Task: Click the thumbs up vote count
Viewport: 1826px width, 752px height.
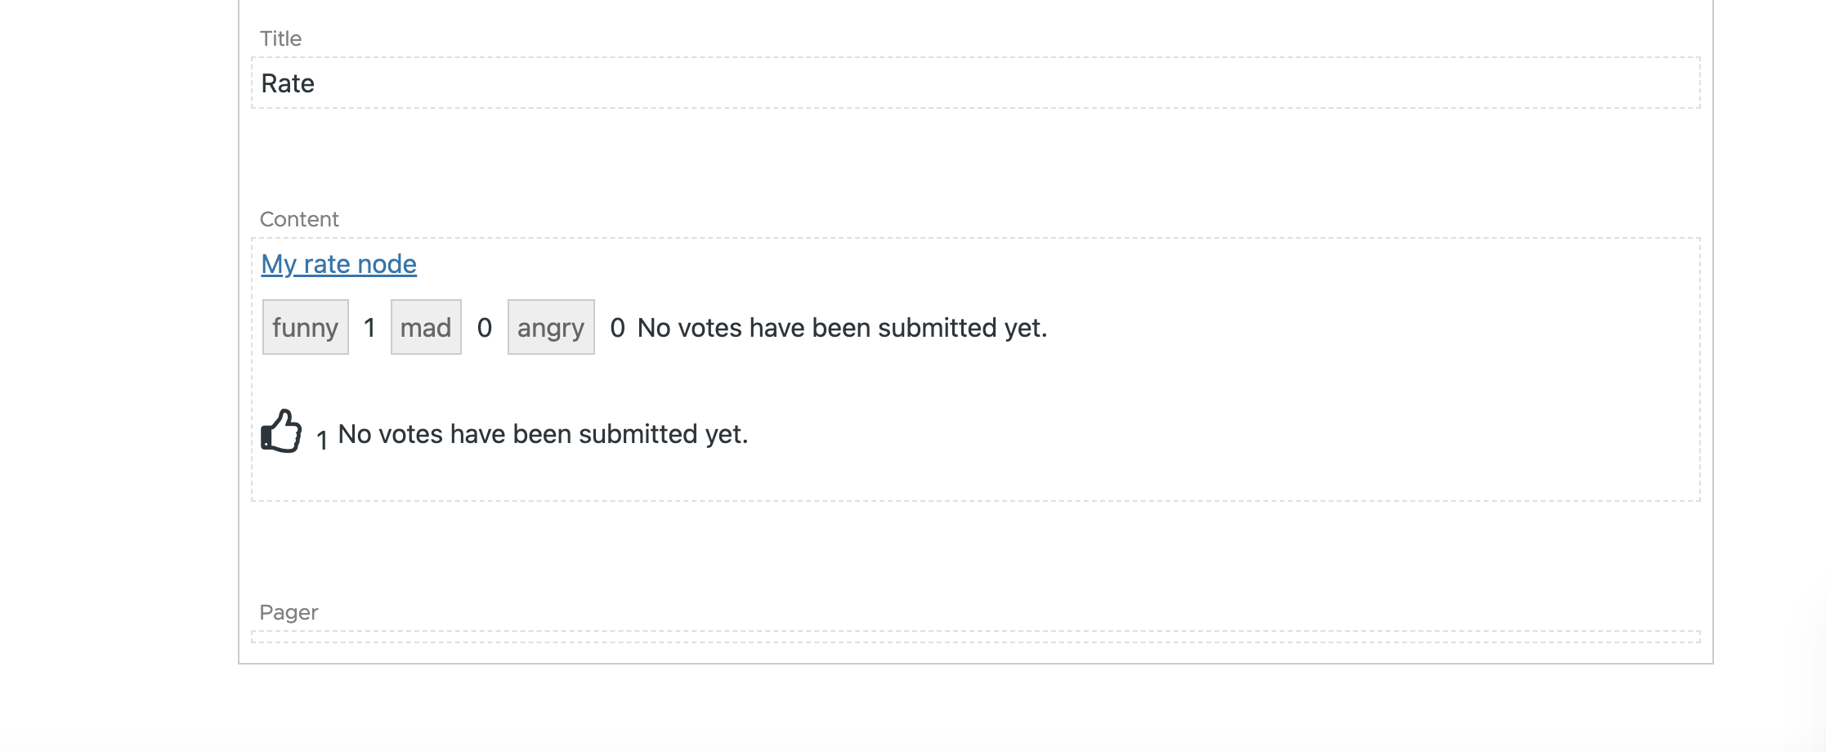Action: click(x=322, y=441)
